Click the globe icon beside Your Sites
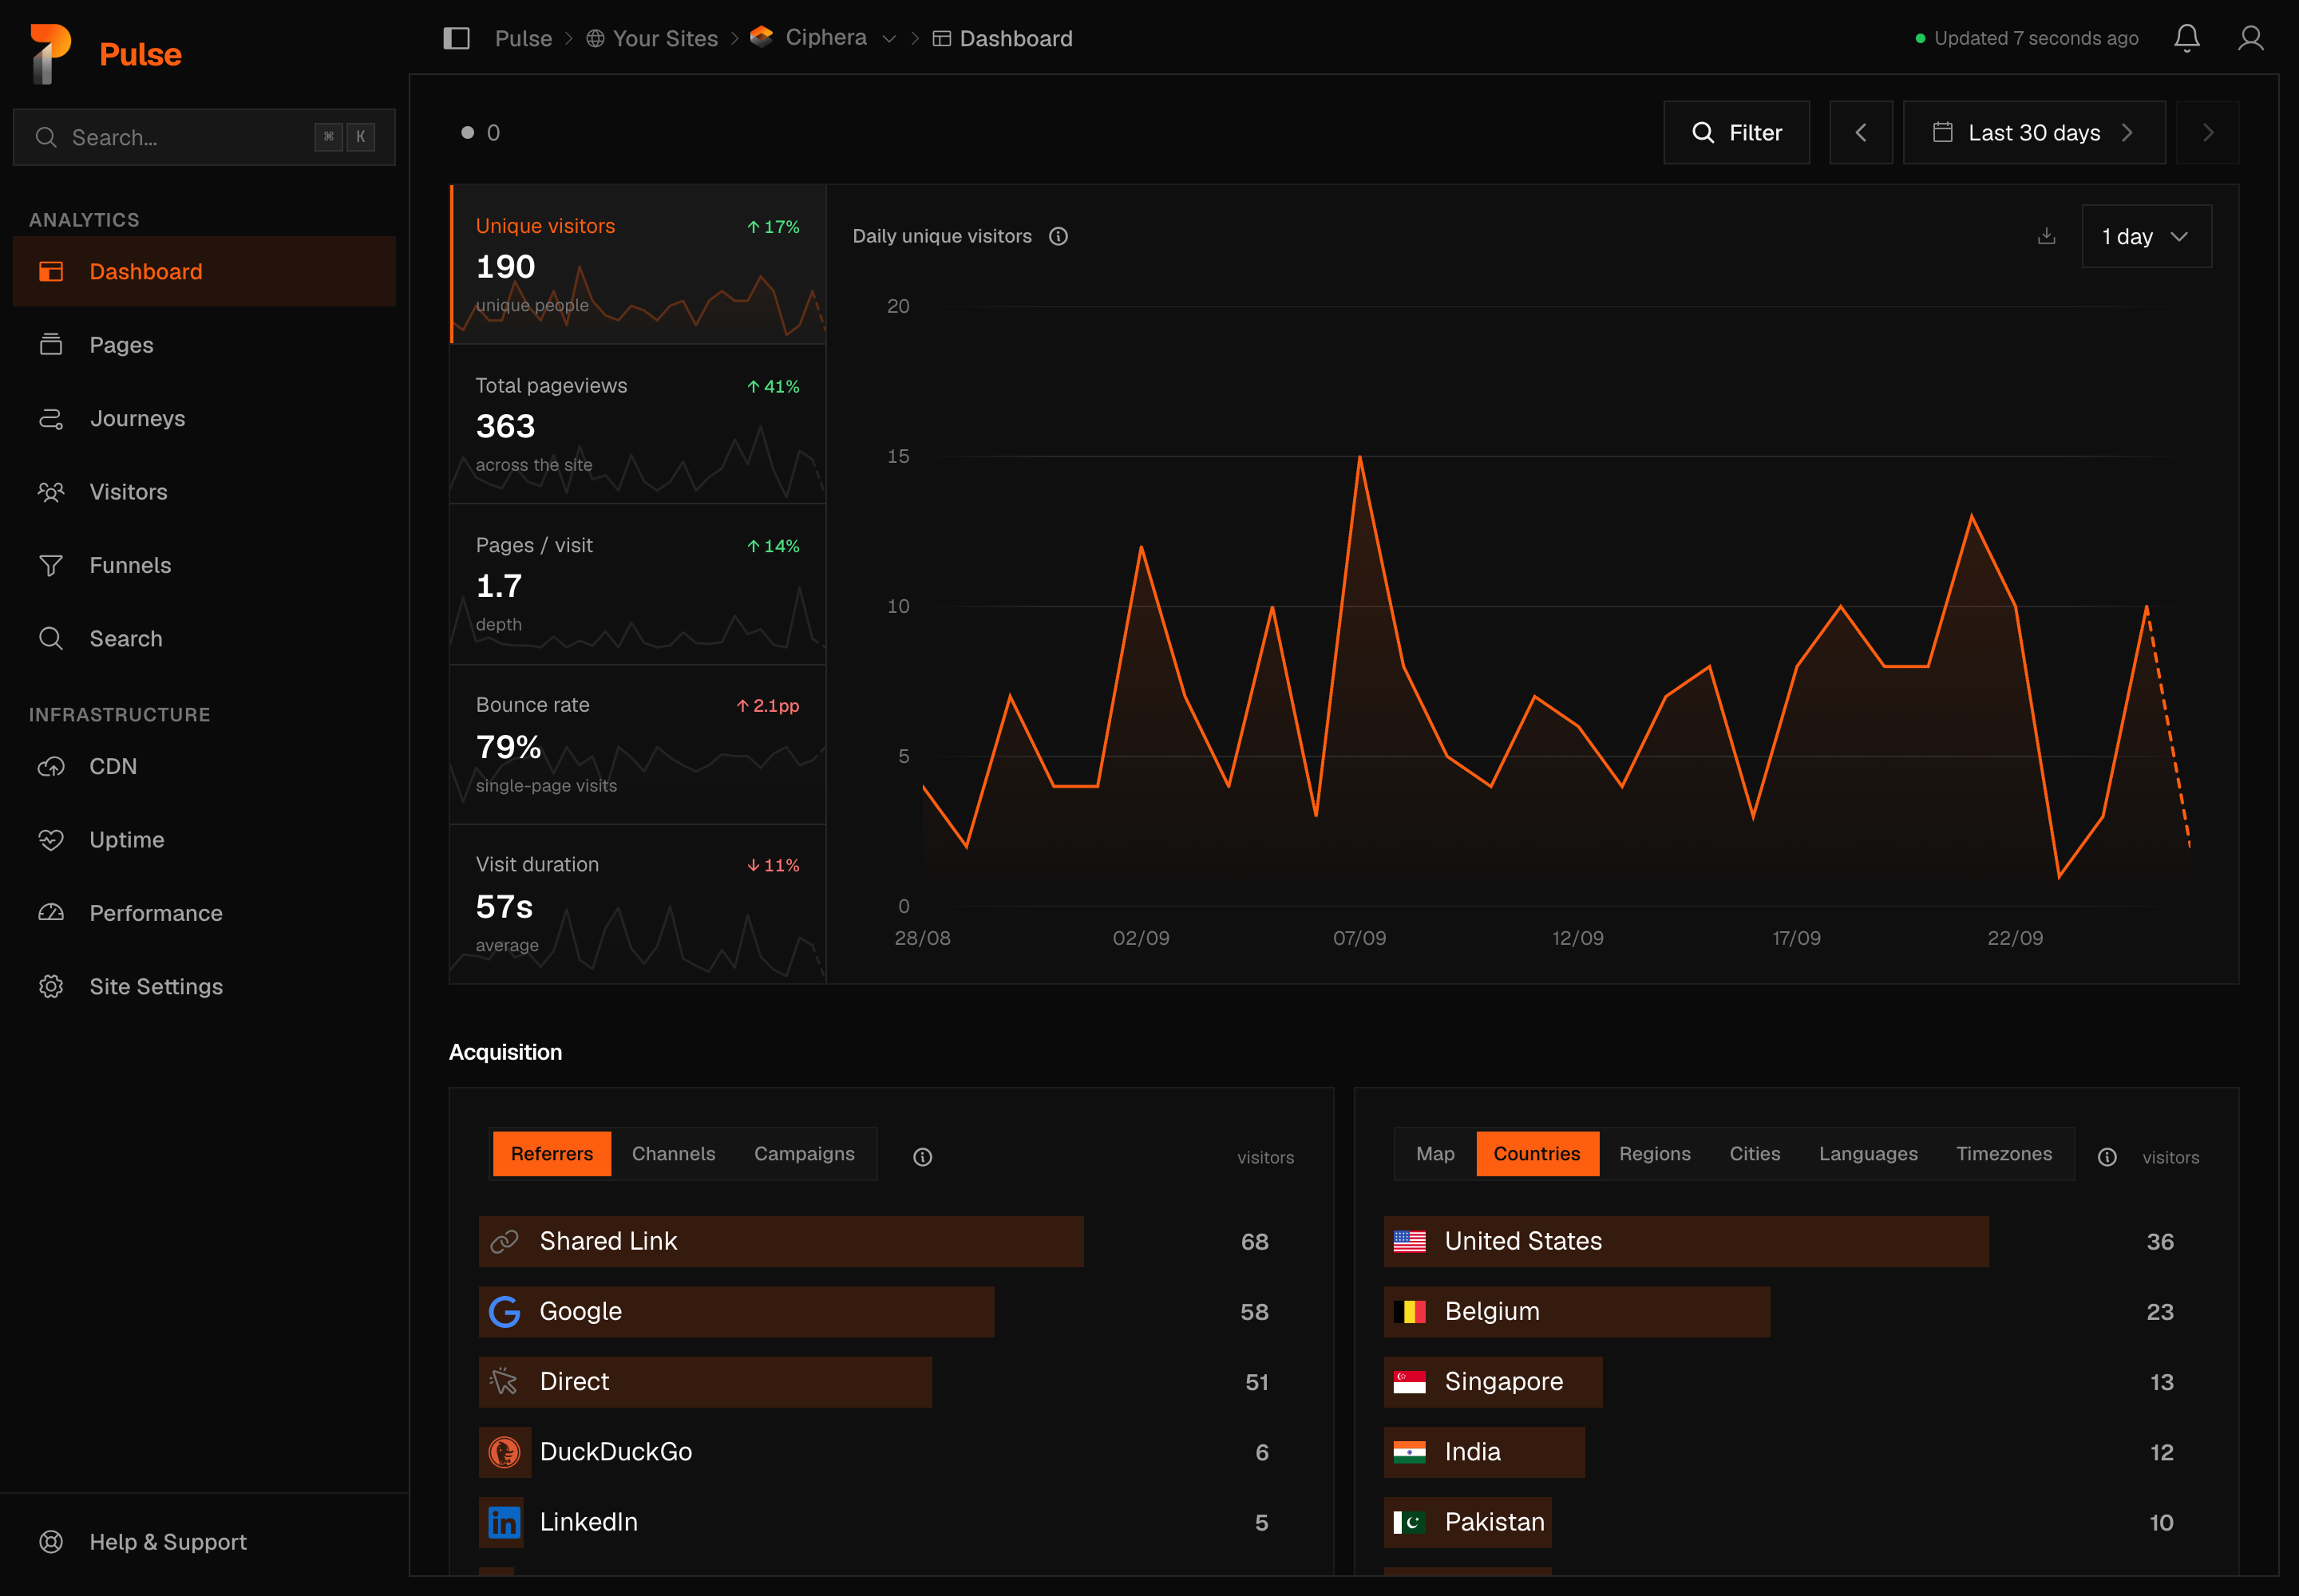The width and height of the screenshot is (2299, 1596). click(x=596, y=38)
